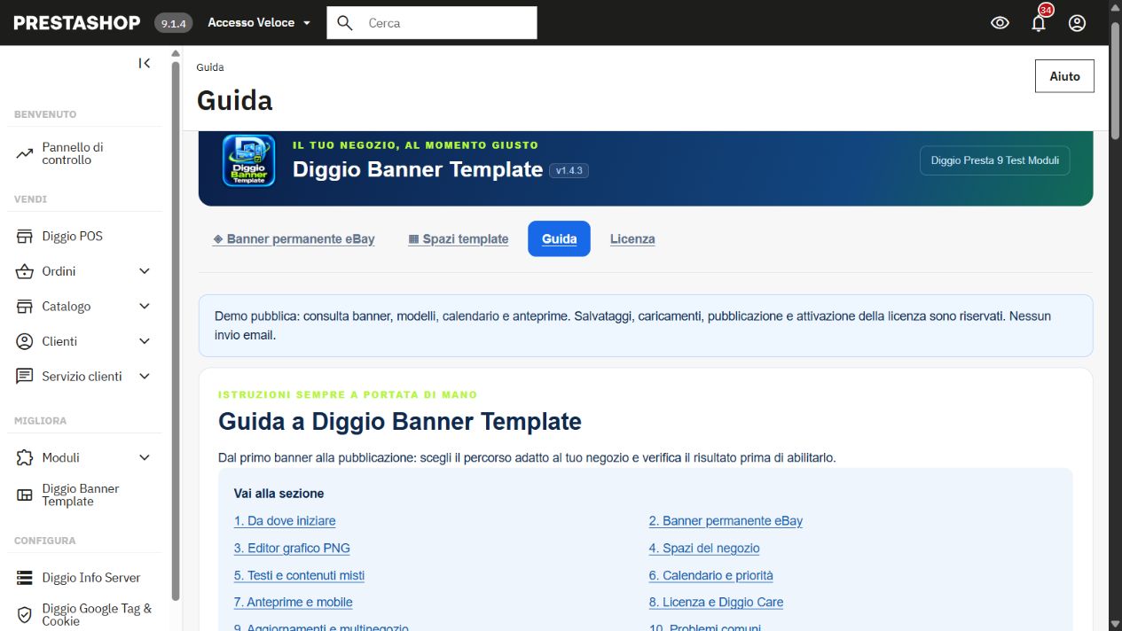Click the Servizio clienti chat icon
The height and width of the screenshot is (631, 1122).
(x=25, y=377)
